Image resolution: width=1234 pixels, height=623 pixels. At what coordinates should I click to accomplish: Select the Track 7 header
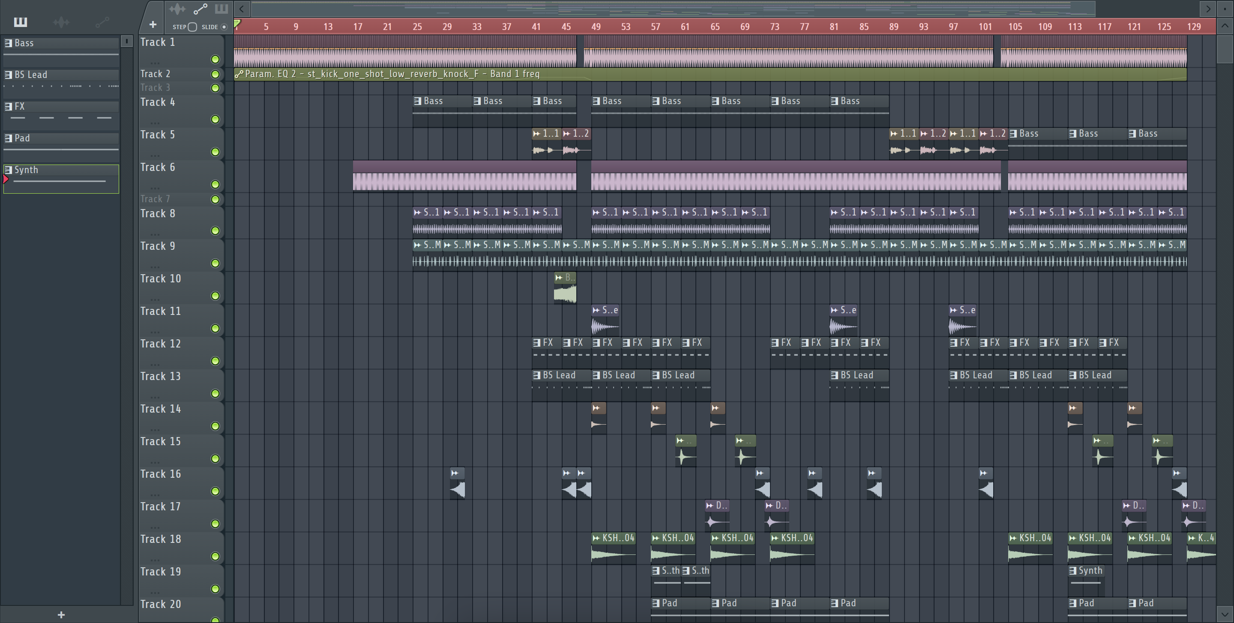tap(181, 199)
